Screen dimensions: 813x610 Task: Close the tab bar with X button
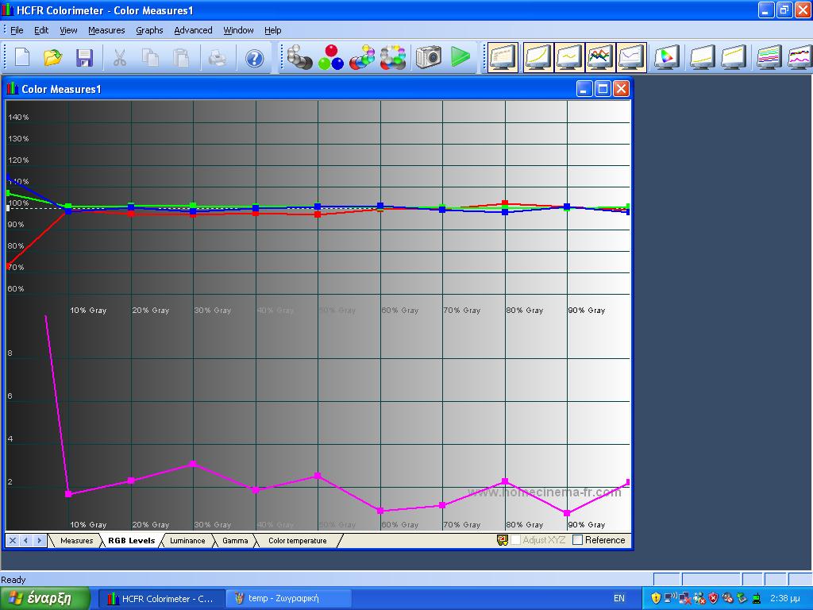(13, 540)
